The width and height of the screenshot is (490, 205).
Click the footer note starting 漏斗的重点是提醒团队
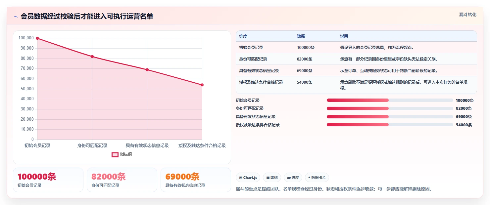(334, 189)
